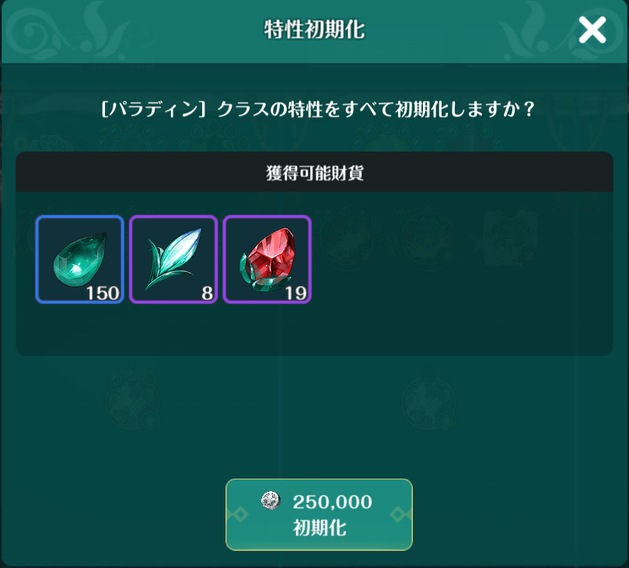Click the left diamond ornament on the 初期化 button
The height and width of the screenshot is (568, 629).
(237, 514)
